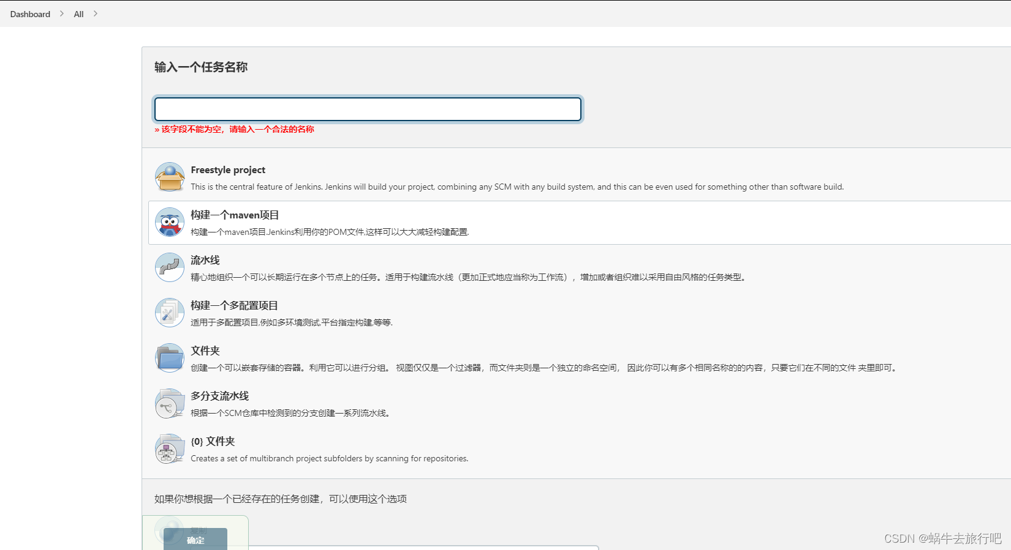Click the 根据一个SCM仓库 description text
This screenshot has width=1011, height=550.
tap(291, 414)
